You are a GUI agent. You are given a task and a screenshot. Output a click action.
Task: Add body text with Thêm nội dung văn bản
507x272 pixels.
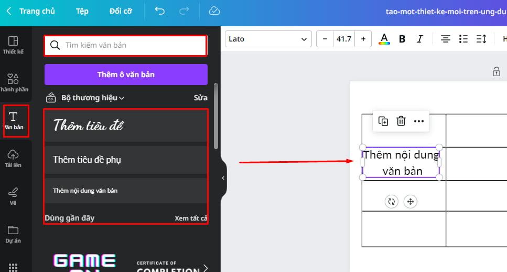pos(126,191)
